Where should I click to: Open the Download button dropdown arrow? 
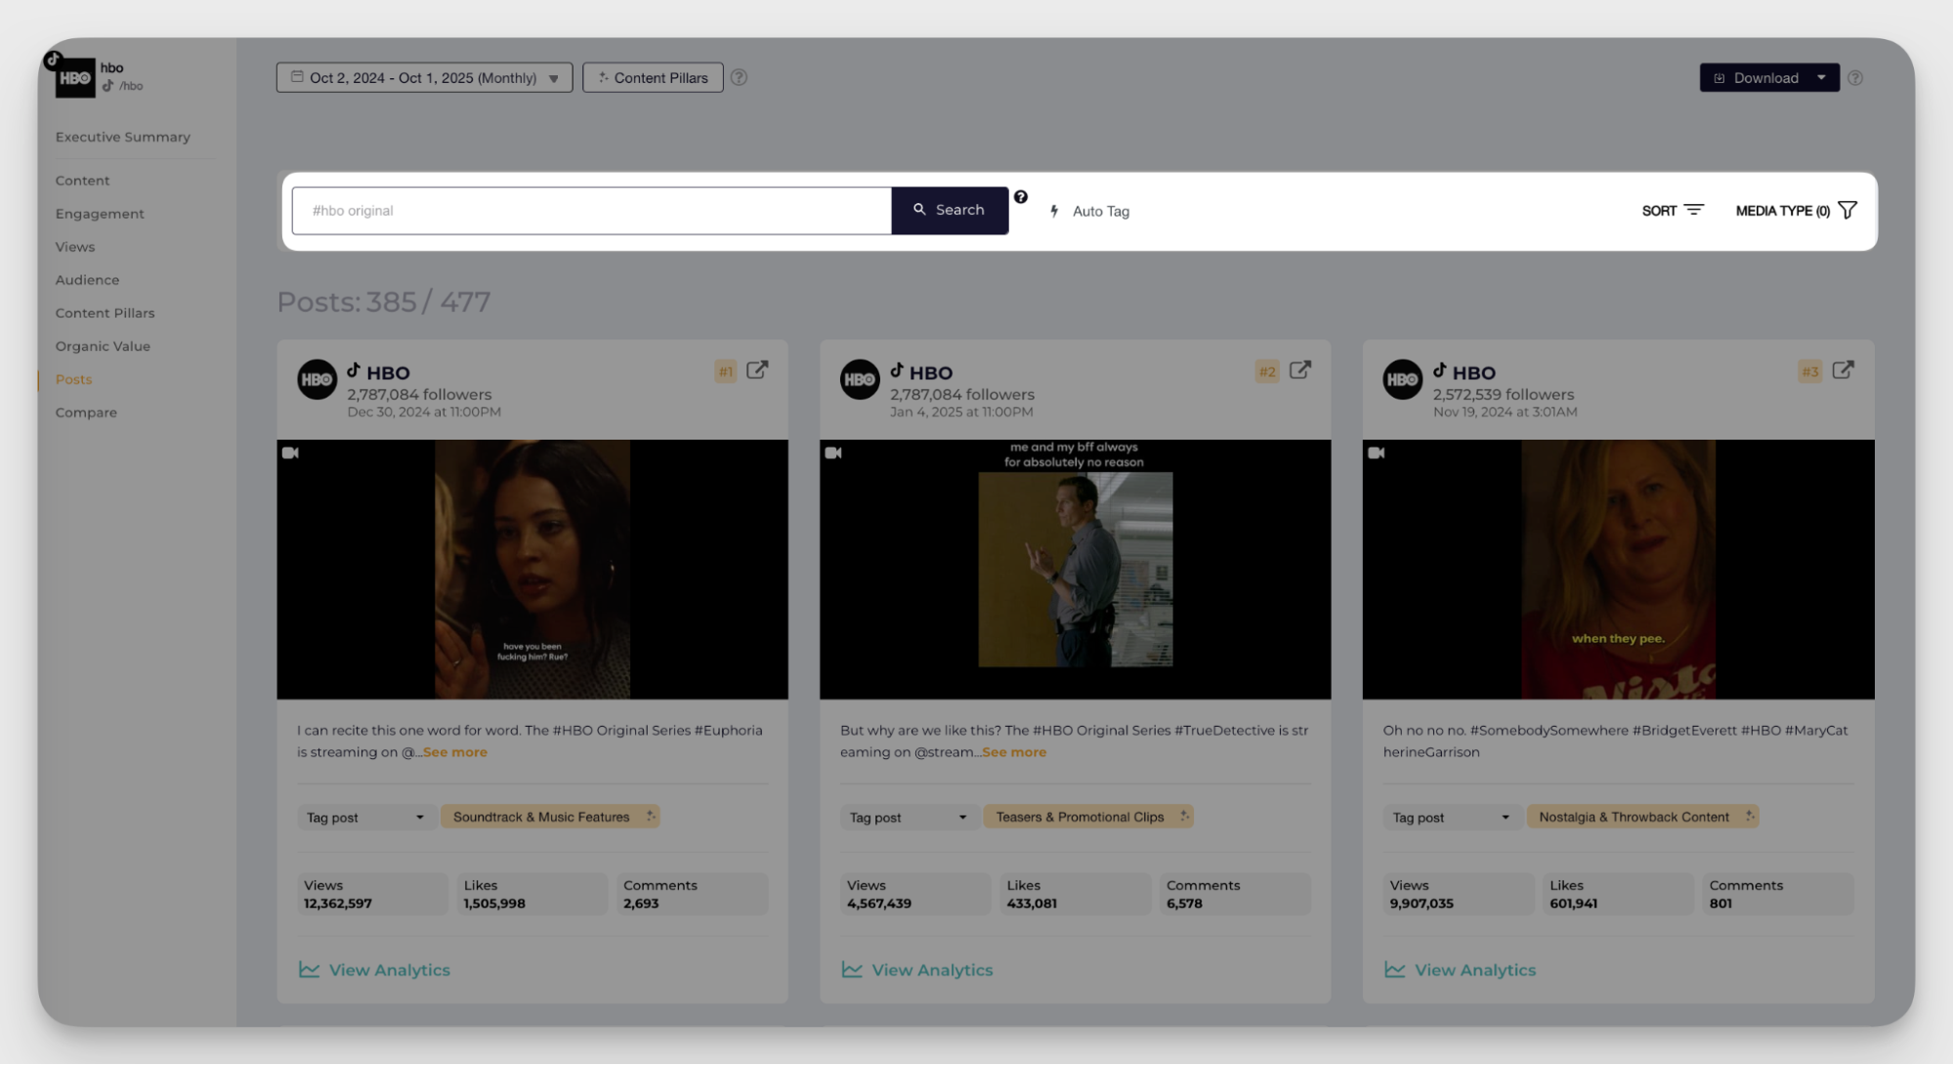1821,78
